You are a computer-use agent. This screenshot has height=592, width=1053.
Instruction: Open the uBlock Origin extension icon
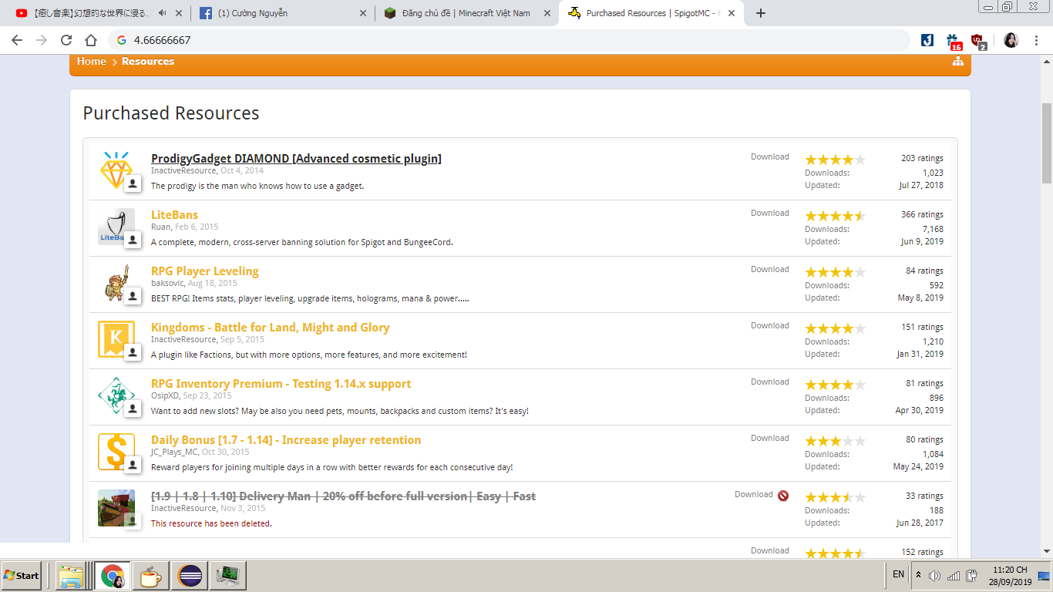[978, 42]
